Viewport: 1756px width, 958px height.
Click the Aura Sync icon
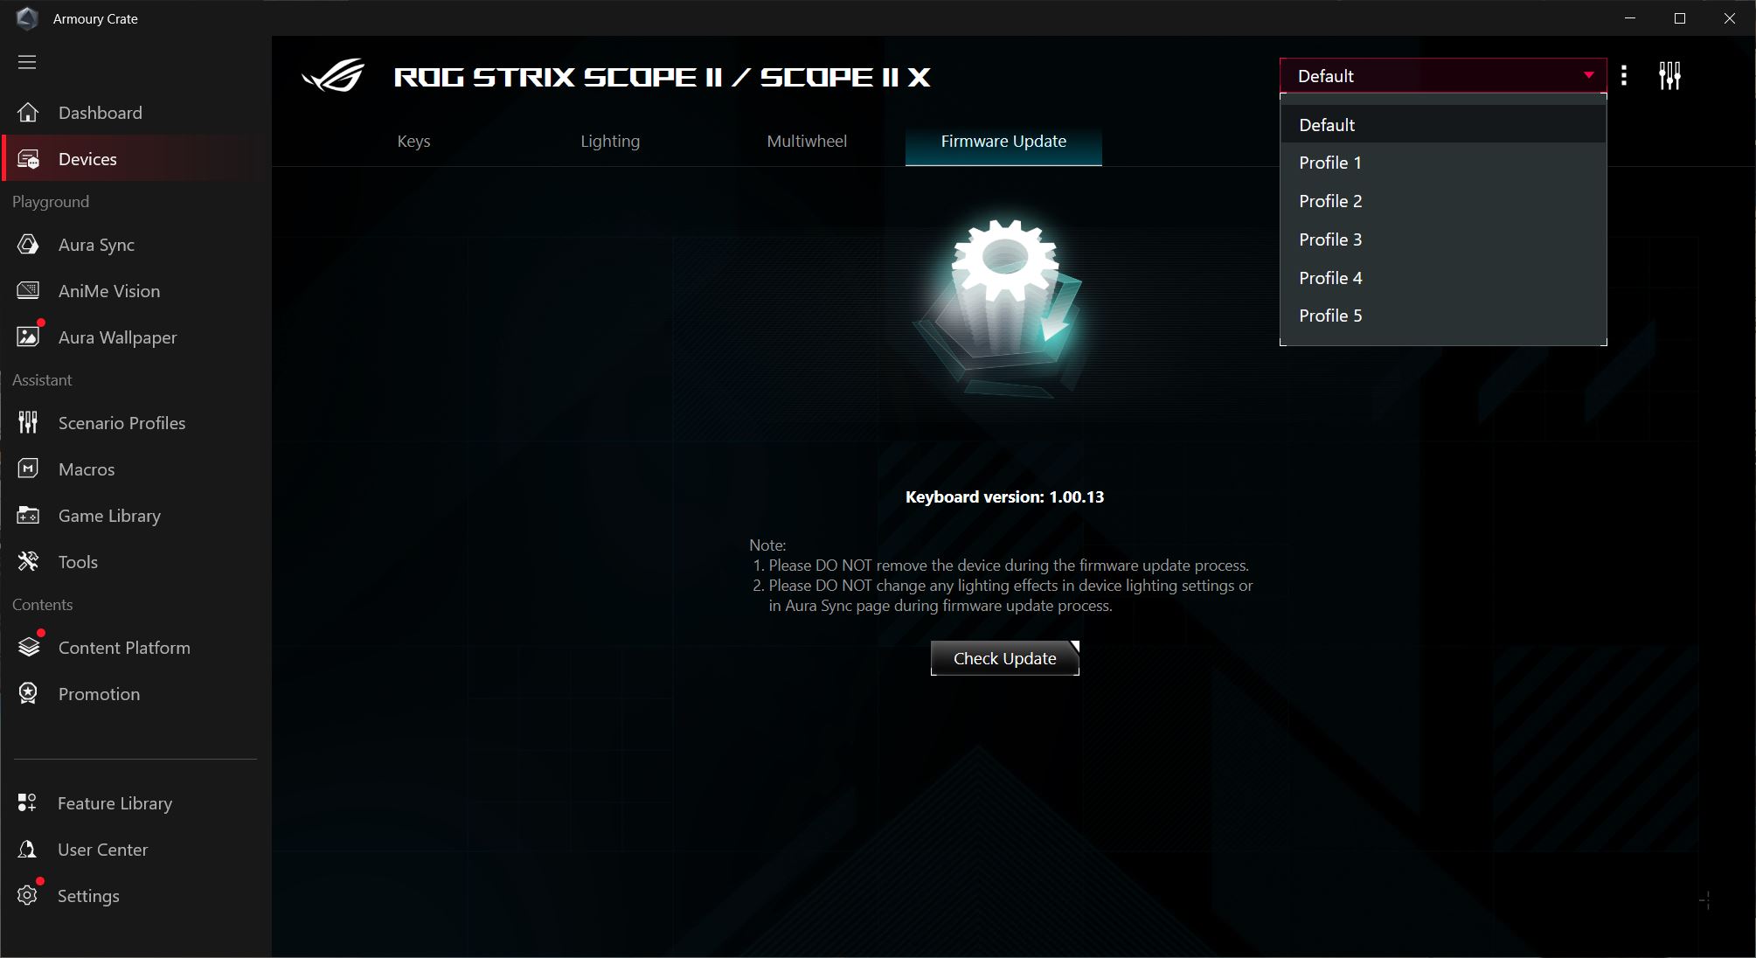[28, 245]
